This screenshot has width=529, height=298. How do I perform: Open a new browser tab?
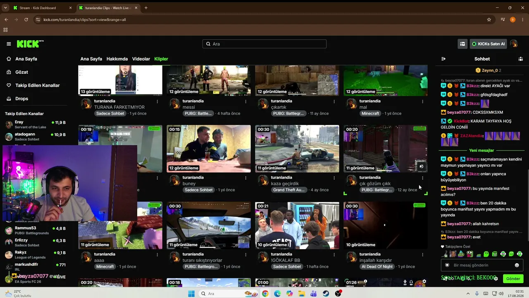click(x=146, y=8)
